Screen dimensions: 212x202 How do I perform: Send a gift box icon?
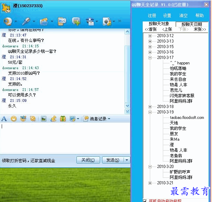click(63, 119)
